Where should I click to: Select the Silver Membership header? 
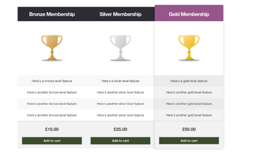(x=120, y=14)
